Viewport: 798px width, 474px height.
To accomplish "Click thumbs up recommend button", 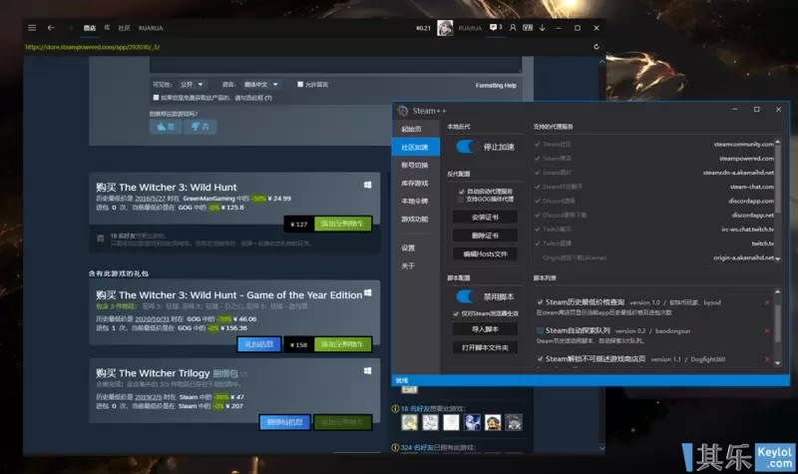I will [x=166, y=127].
